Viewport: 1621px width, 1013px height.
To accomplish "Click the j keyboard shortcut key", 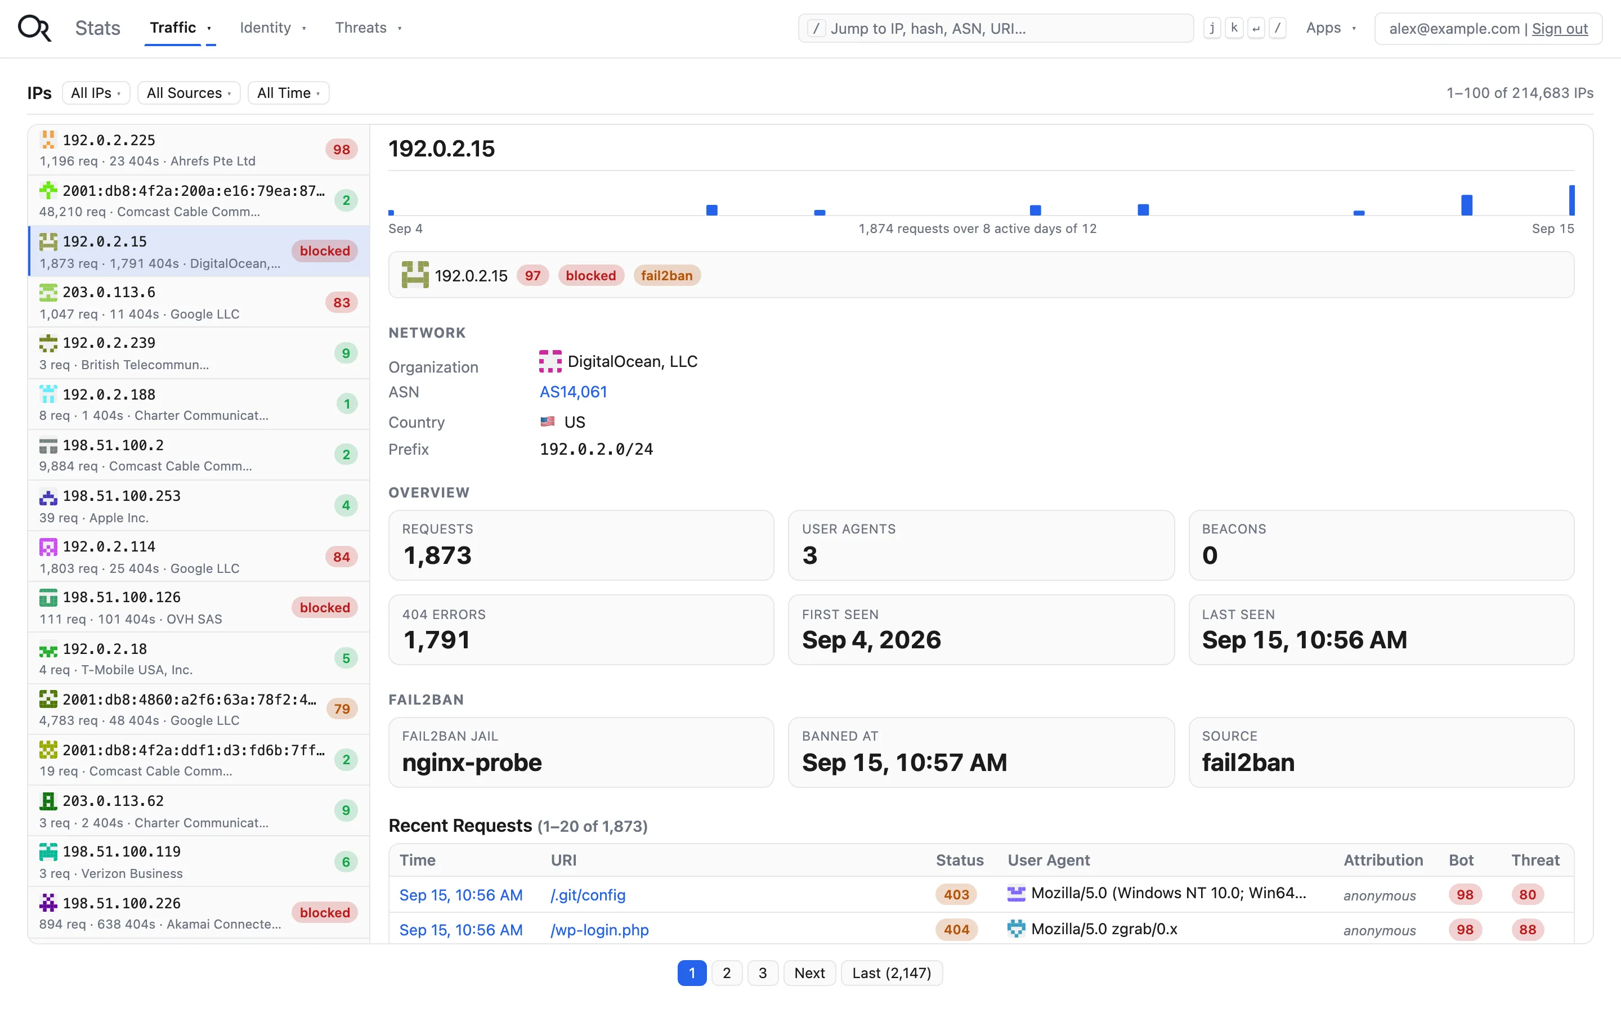I will click(x=1212, y=28).
